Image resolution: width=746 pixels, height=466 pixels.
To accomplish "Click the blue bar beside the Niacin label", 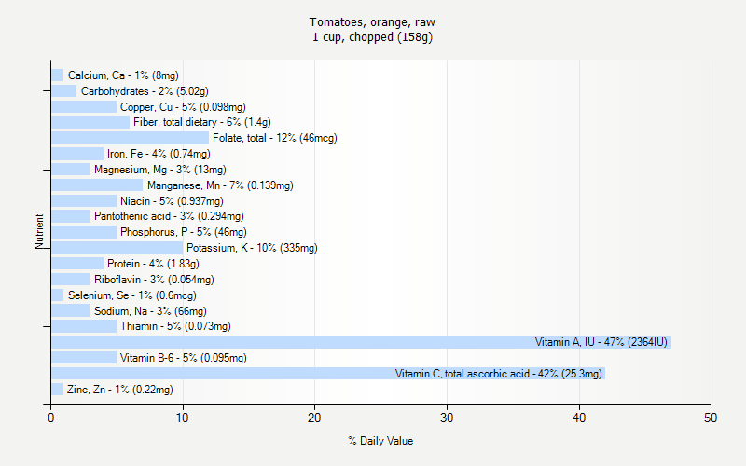I will [x=84, y=200].
